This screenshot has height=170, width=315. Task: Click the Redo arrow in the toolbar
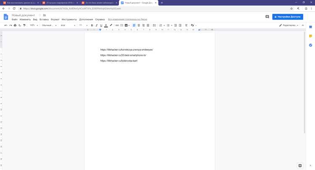pyautogui.click(x=10, y=26)
